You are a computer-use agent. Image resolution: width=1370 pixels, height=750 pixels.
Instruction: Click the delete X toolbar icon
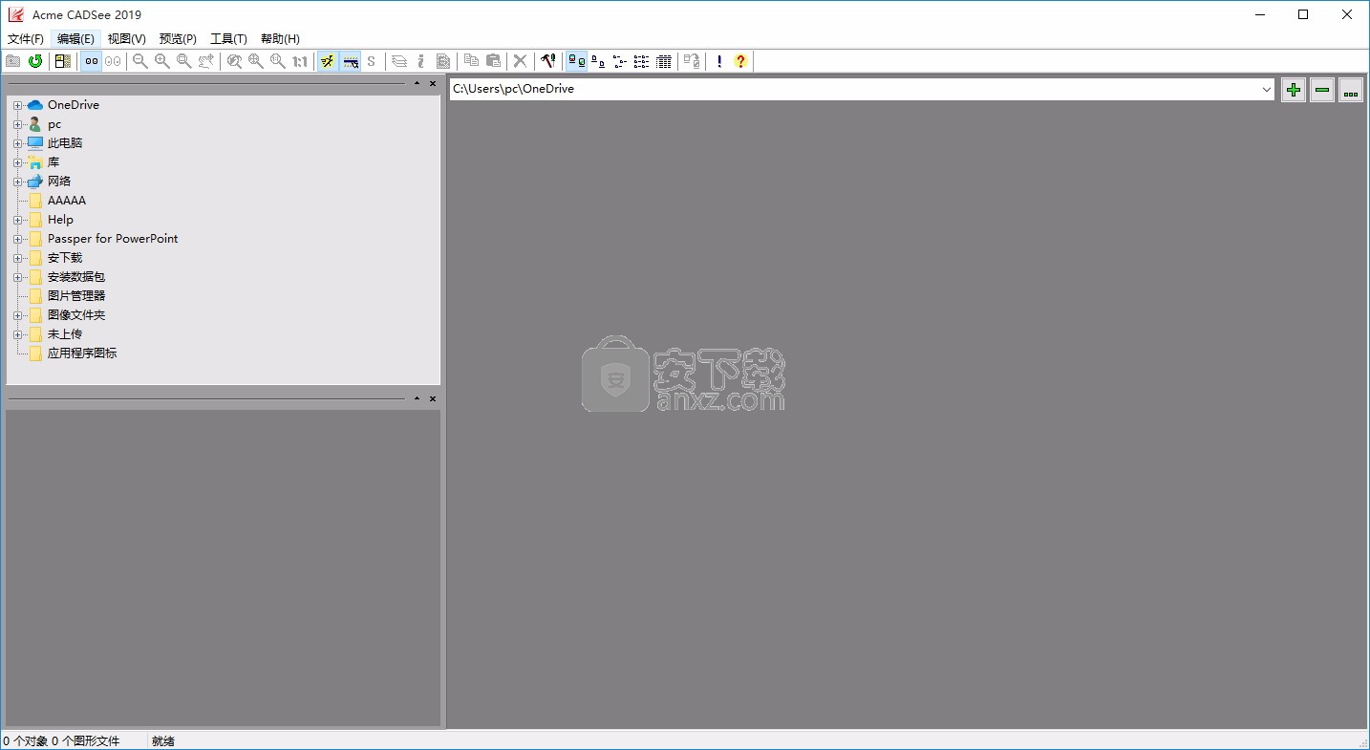pyautogui.click(x=521, y=61)
